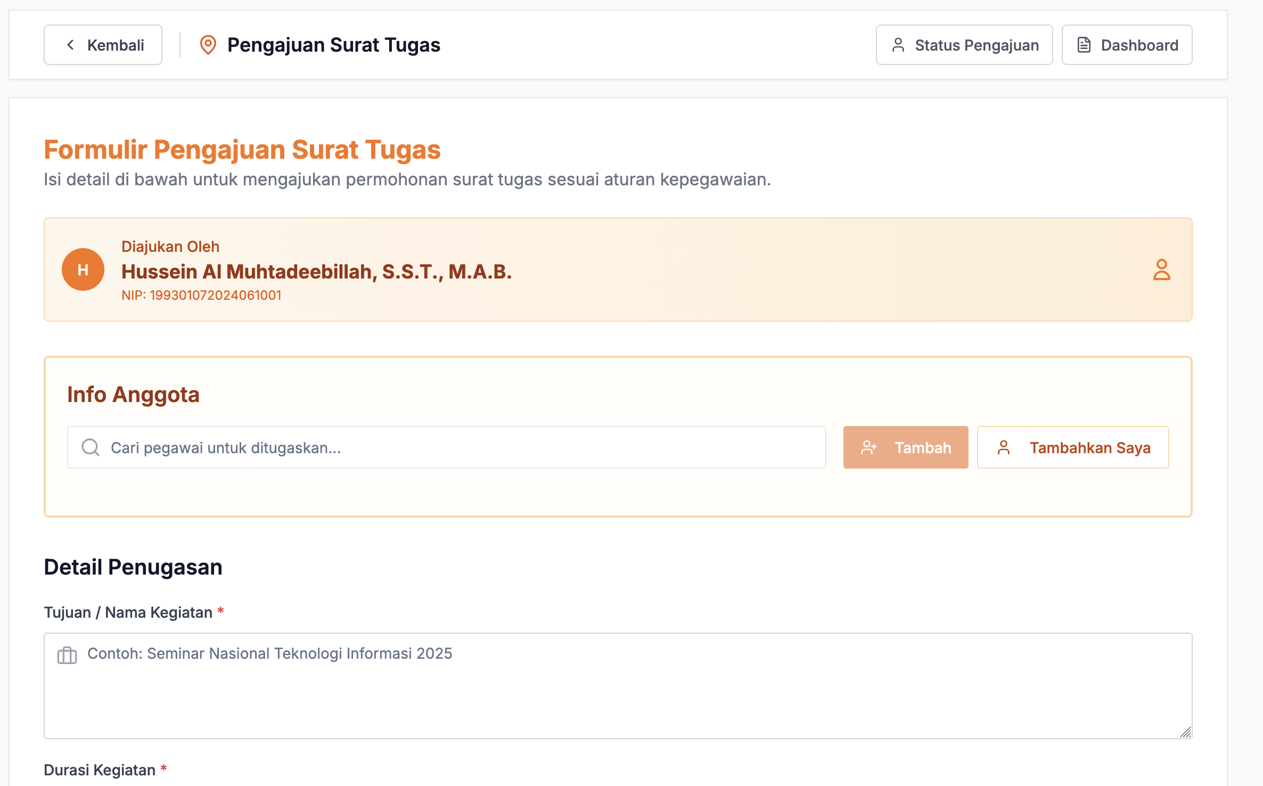Click the location pin icon beside Pengajuan Surat Tugas
Screen dimensions: 1263x786
click(208, 45)
